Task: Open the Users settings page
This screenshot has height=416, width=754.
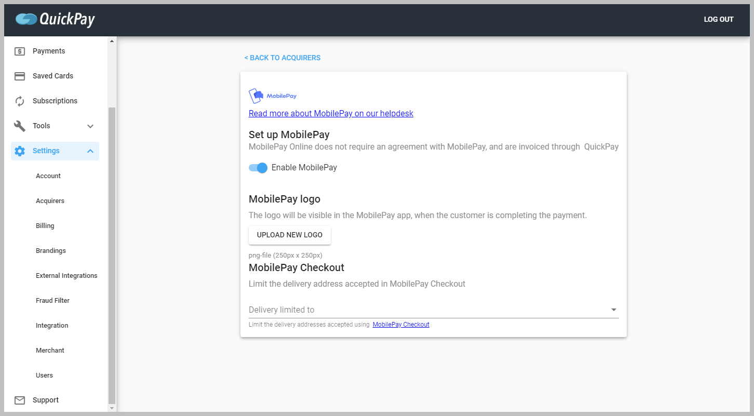Action: point(44,375)
